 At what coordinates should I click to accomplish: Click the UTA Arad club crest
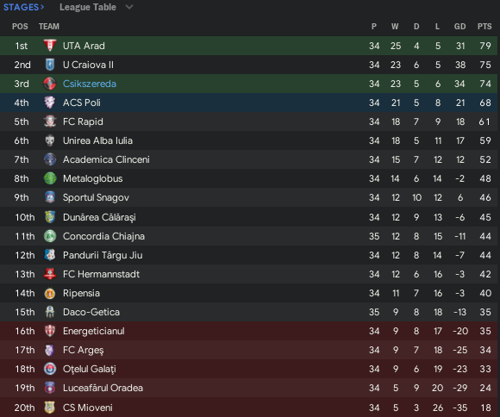click(50, 46)
